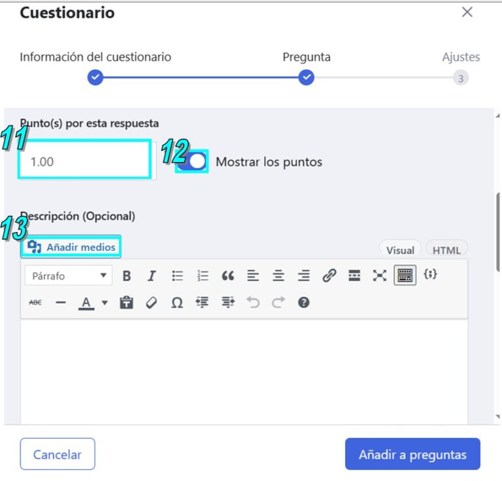Open the Párrafo format dropdown
Viewport: 502px width, 481px height.
click(x=69, y=276)
